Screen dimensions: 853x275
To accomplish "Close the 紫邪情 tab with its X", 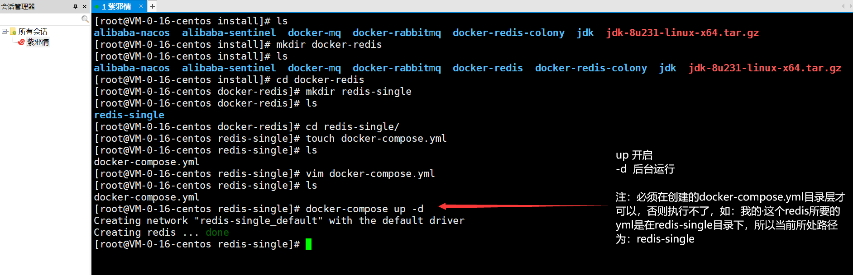I will point(141,6).
